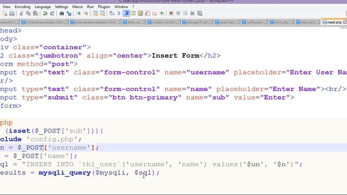
Task: Switch to the sitemap xml tab
Action: (197, 22)
